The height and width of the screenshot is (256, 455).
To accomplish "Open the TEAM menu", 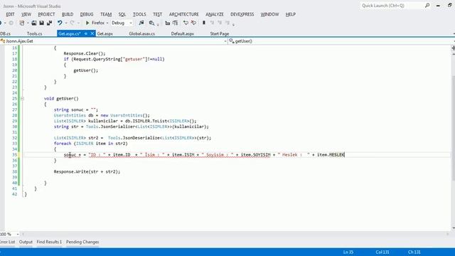I will (x=106, y=14).
